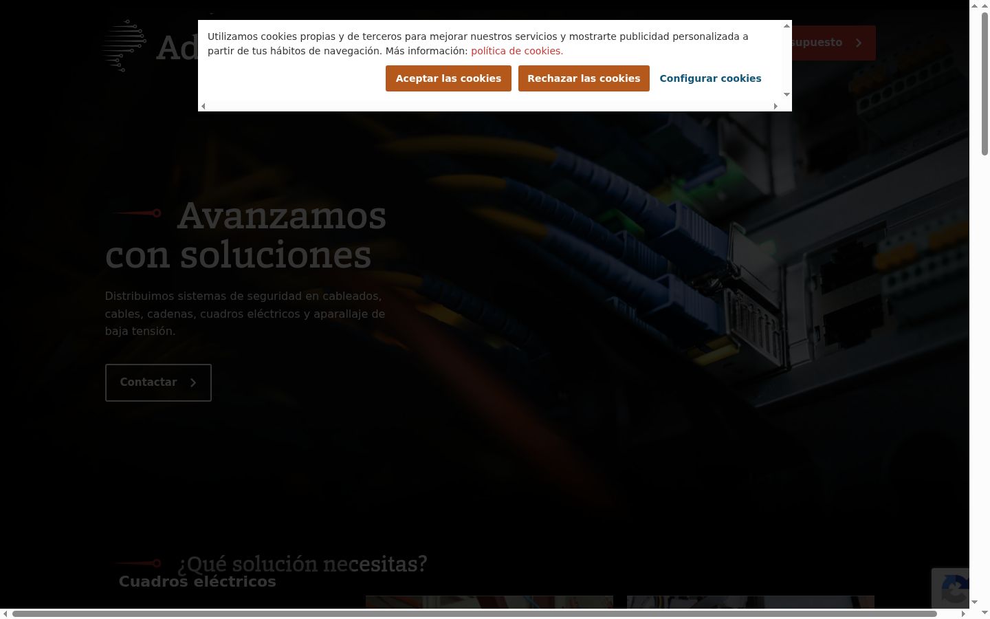This screenshot has width=990, height=619.
Task: Click the page horizontal scrollbar thumb
Action: (x=474, y=613)
